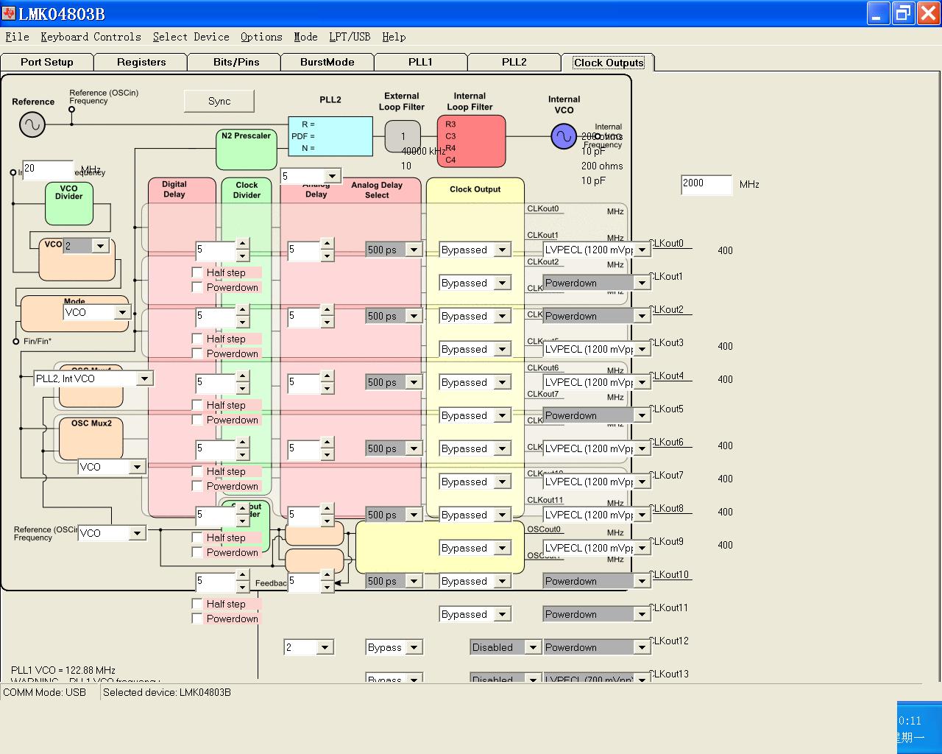
Task: Open the red Internal Loop Filter block
Action: tap(471, 141)
